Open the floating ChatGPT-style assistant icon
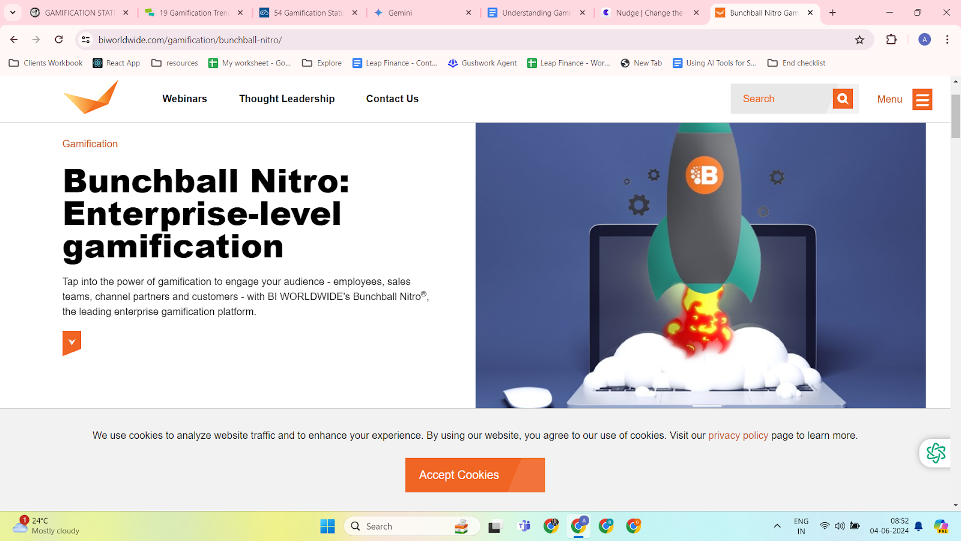 pos(935,453)
